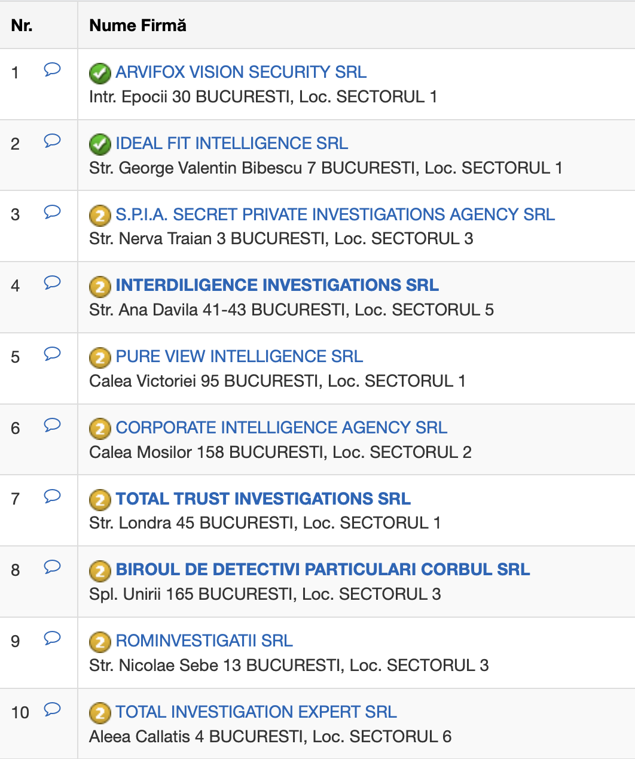Click the Nume Firmă column header
635x759 pixels.
138,25
